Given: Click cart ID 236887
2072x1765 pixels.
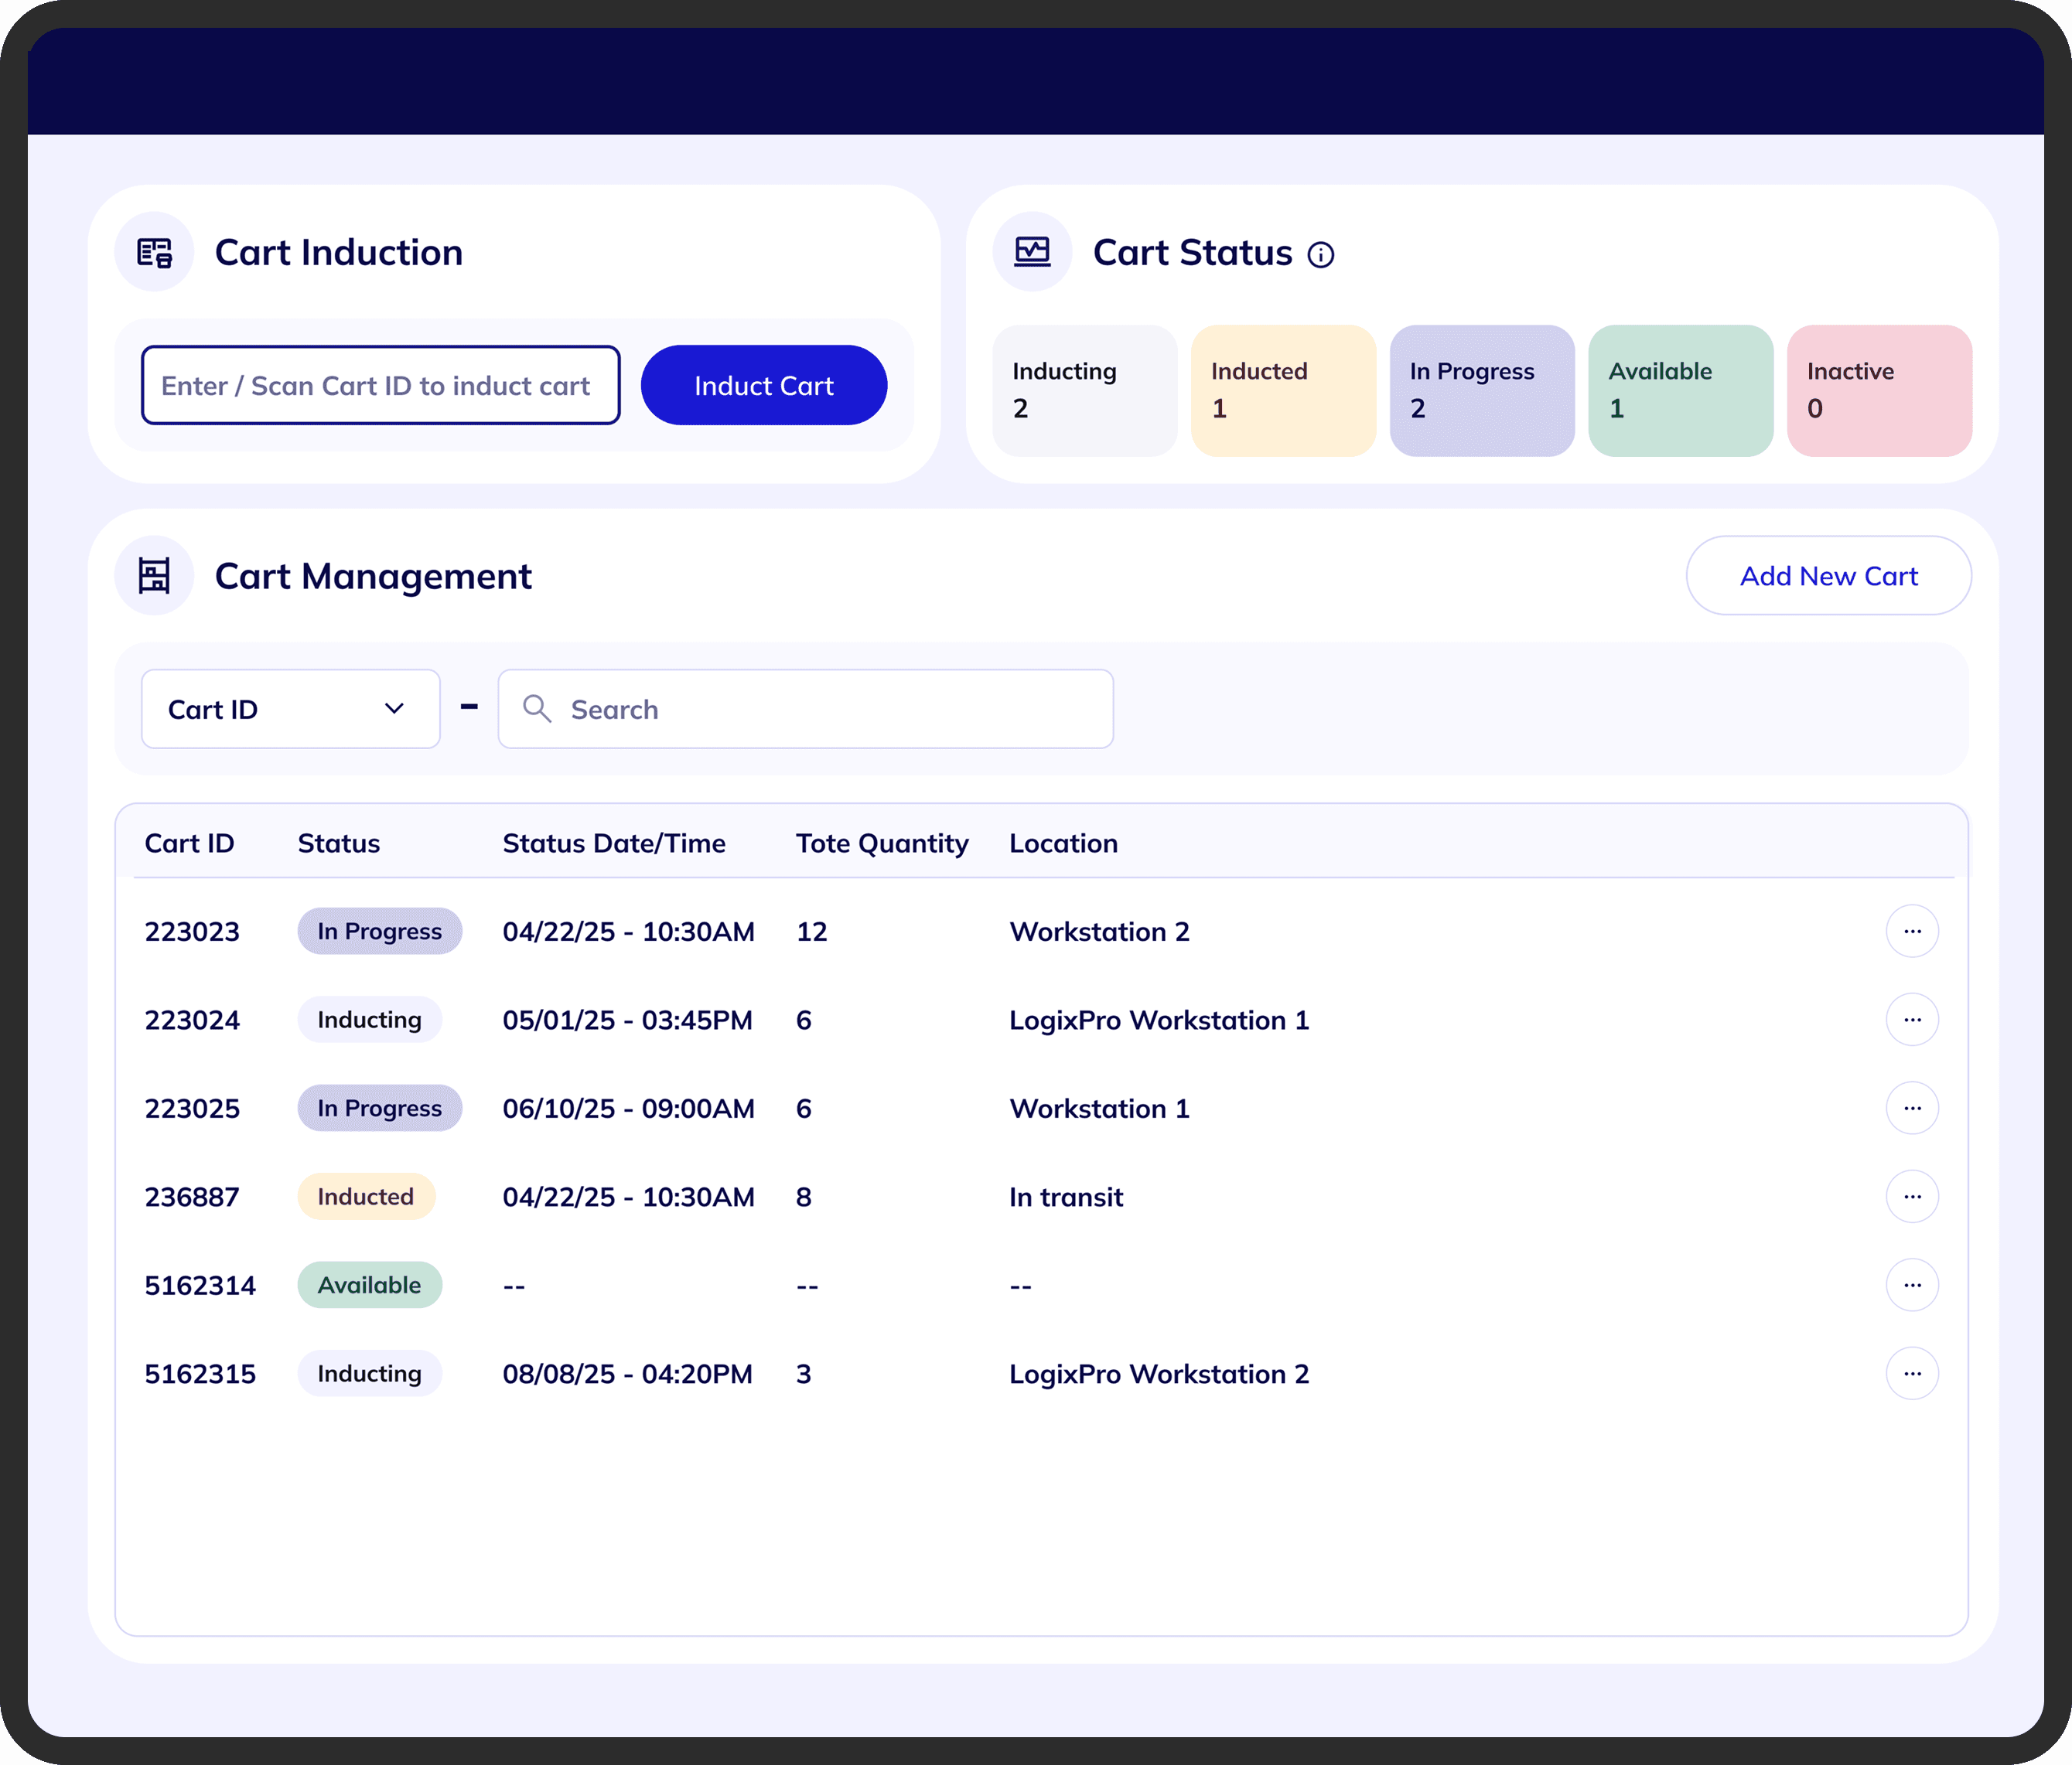Looking at the screenshot, I should pos(192,1198).
